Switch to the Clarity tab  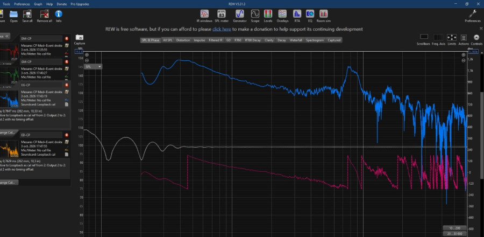[x=269, y=40]
